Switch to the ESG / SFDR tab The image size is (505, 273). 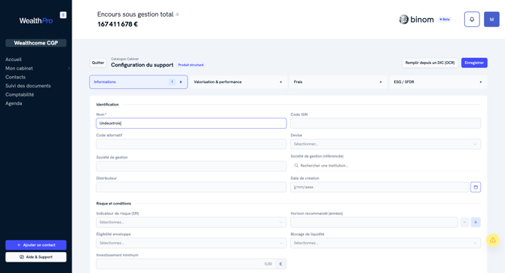(439, 82)
